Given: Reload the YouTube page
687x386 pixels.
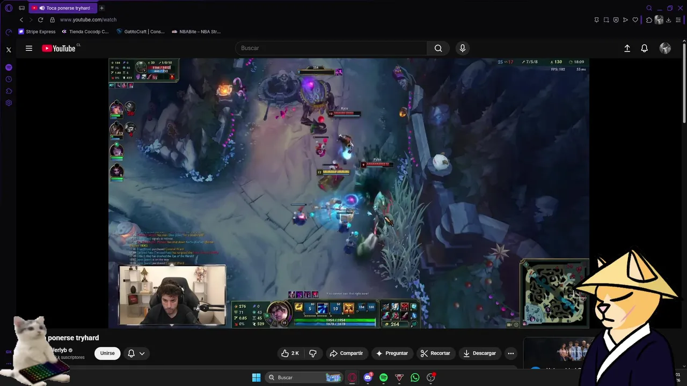Looking at the screenshot, I should tap(40, 20).
